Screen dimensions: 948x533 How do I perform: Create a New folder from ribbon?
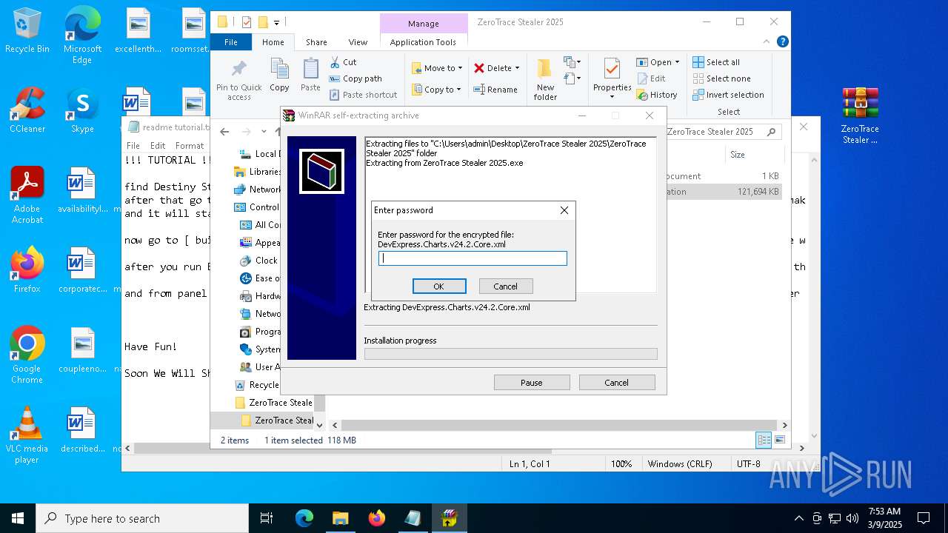[x=545, y=80]
